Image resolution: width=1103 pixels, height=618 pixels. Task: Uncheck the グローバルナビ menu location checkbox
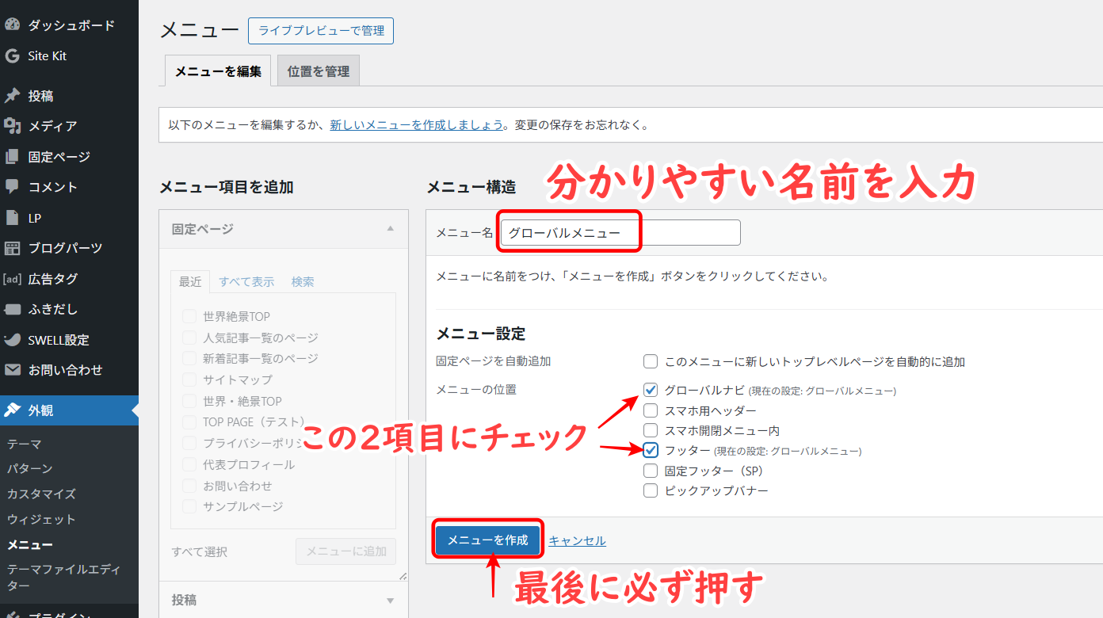click(x=651, y=390)
